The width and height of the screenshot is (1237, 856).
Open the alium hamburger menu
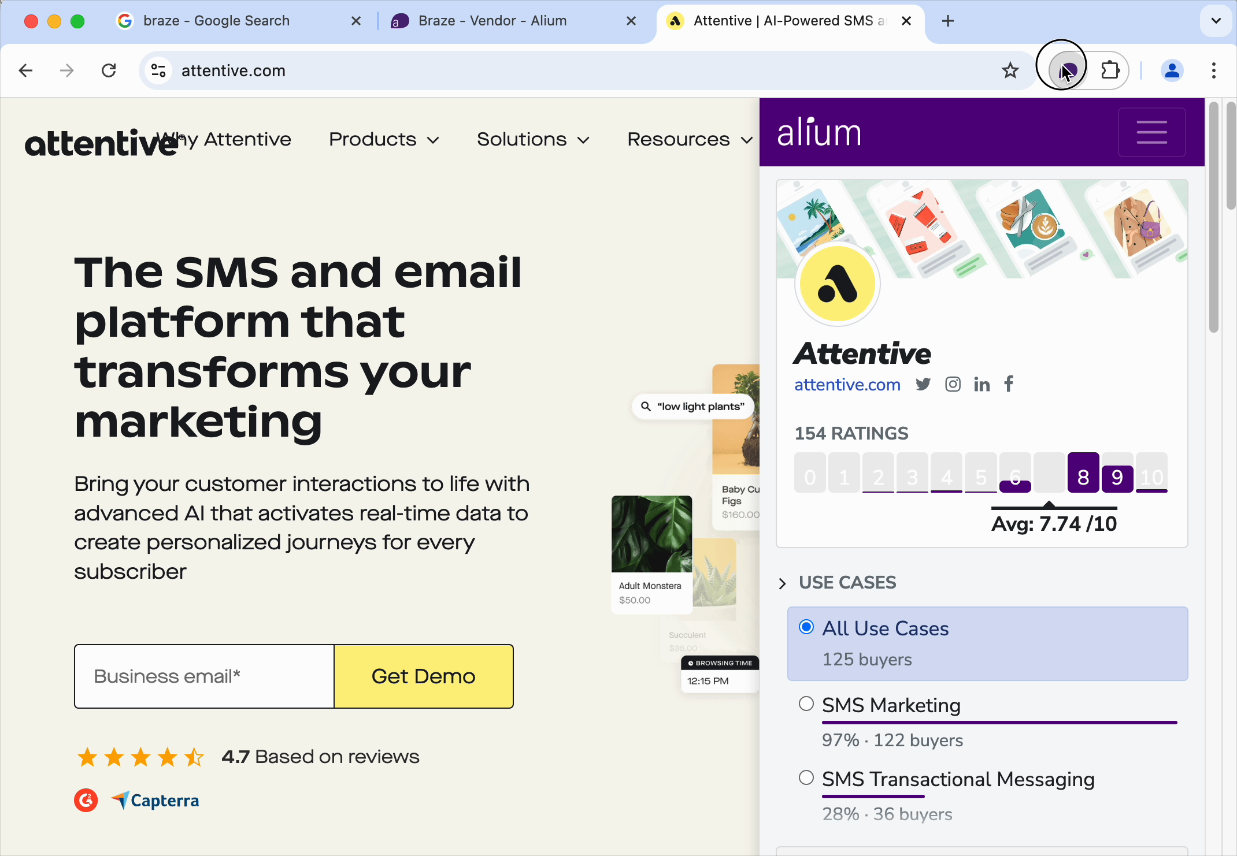[x=1151, y=132]
